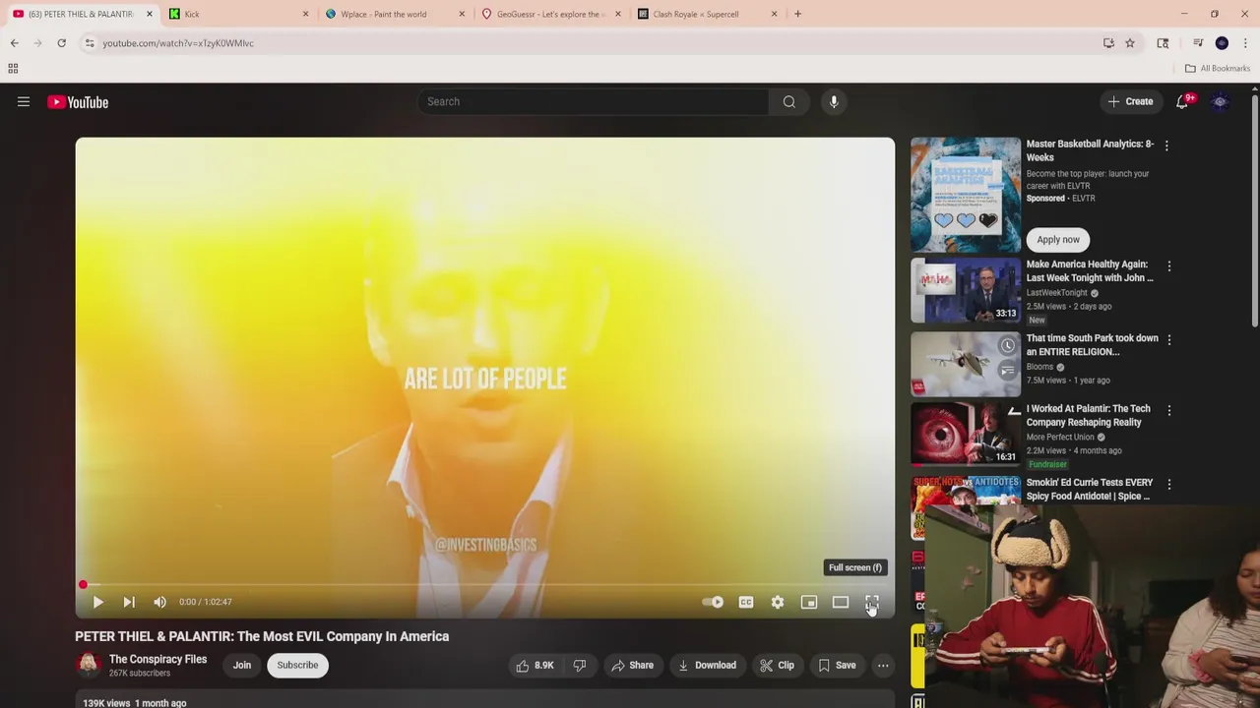
Task: Download the video
Action: [707, 666]
